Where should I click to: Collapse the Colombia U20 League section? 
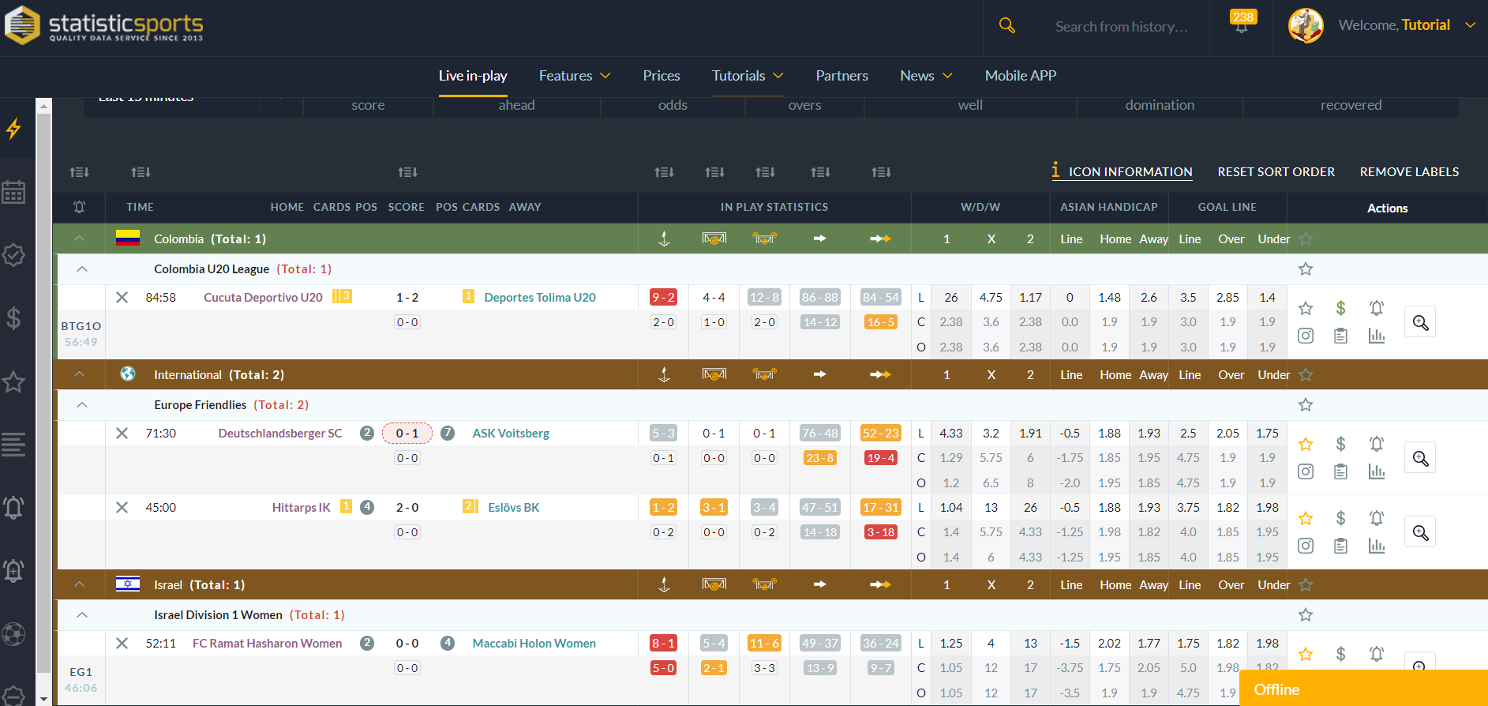pyautogui.click(x=82, y=269)
